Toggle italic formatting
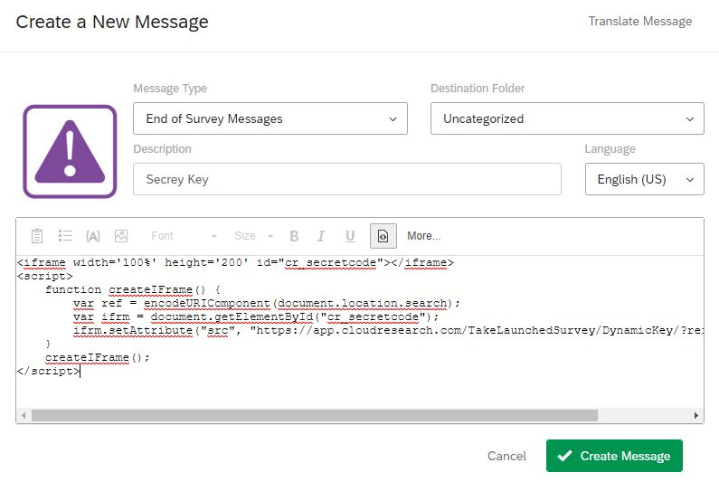This screenshot has width=719, height=491. [x=321, y=236]
